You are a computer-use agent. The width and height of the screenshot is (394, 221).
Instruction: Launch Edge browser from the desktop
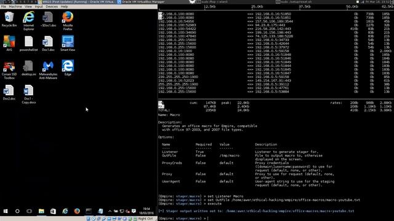click(68, 68)
